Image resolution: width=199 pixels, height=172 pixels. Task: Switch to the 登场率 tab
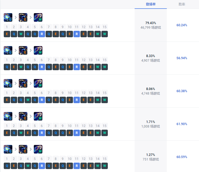click(151, 4)
